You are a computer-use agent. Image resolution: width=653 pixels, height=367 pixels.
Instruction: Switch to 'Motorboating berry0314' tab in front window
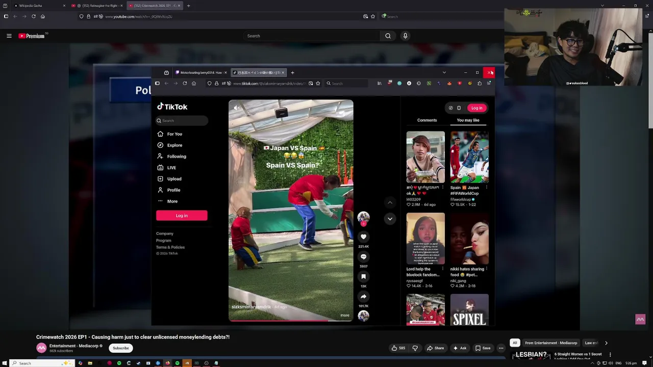point(200,72)
